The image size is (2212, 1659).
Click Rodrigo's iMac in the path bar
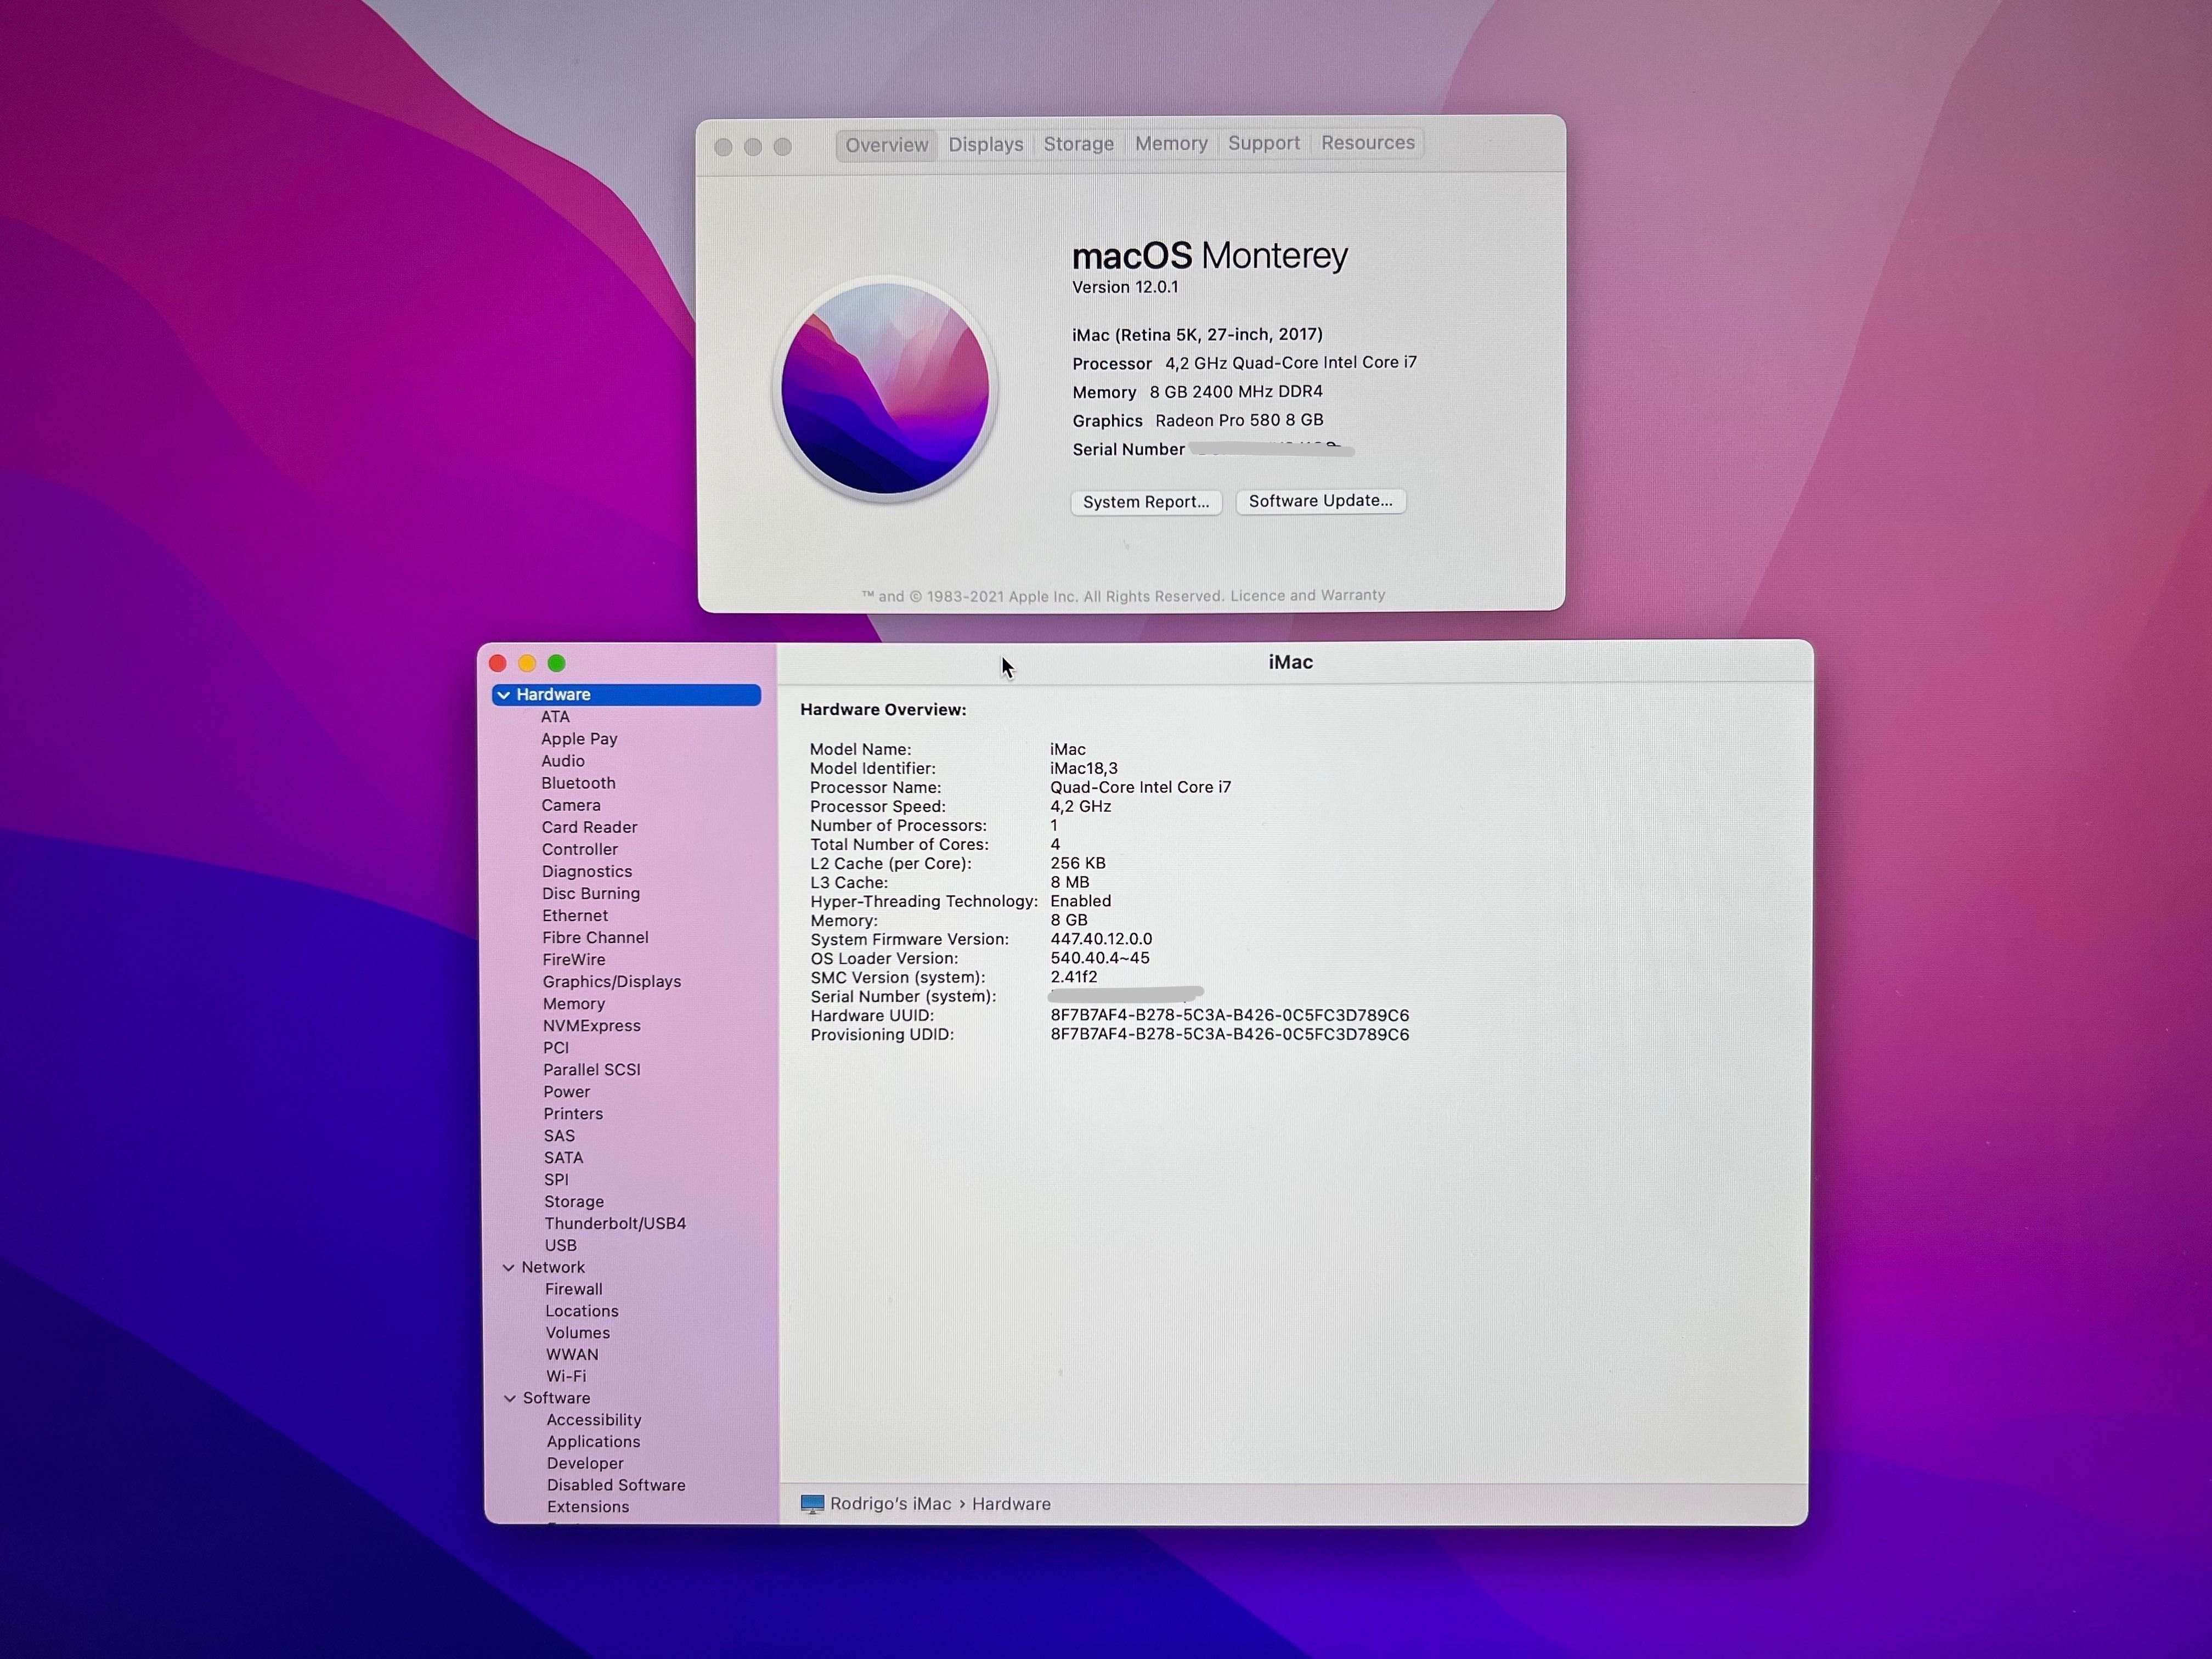890,1504
